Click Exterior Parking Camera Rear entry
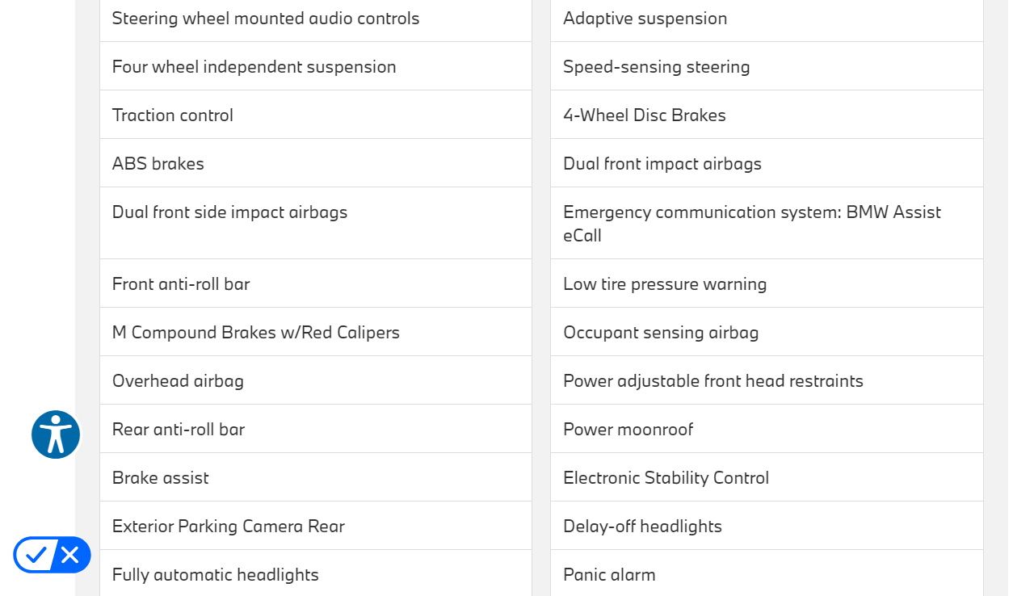This screenshot has width=1013, height=596. [228, 527]
